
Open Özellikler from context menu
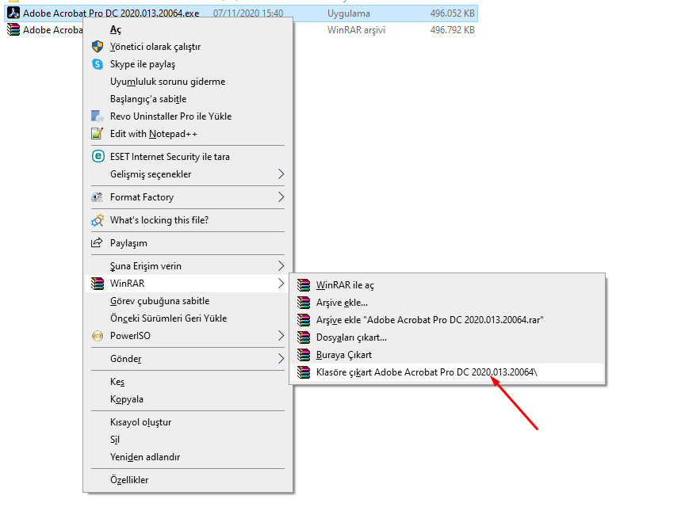click(188, 480)
